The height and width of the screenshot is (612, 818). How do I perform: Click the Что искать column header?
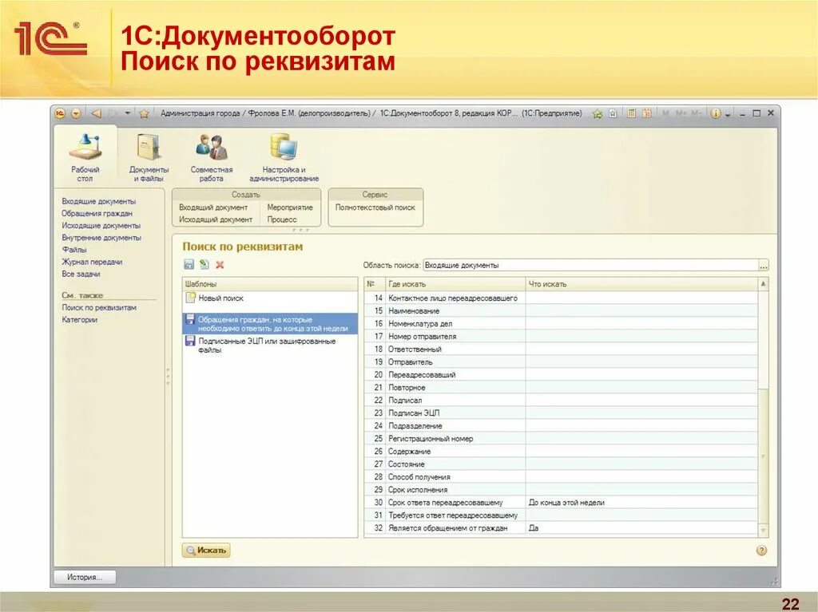[641, 284]
